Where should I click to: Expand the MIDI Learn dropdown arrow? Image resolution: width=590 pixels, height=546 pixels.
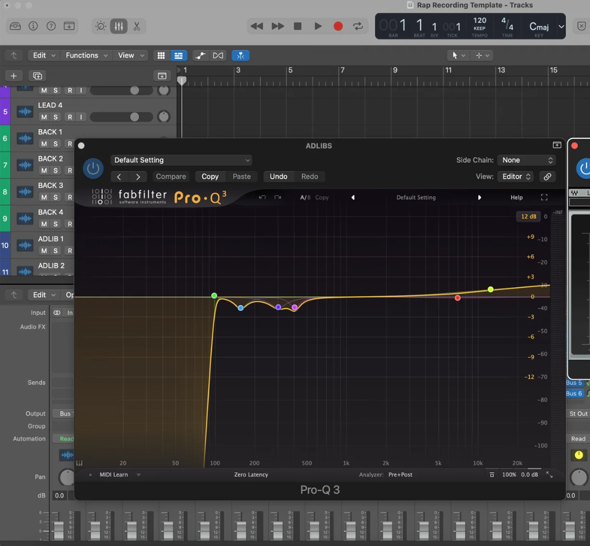pos(138,475)
